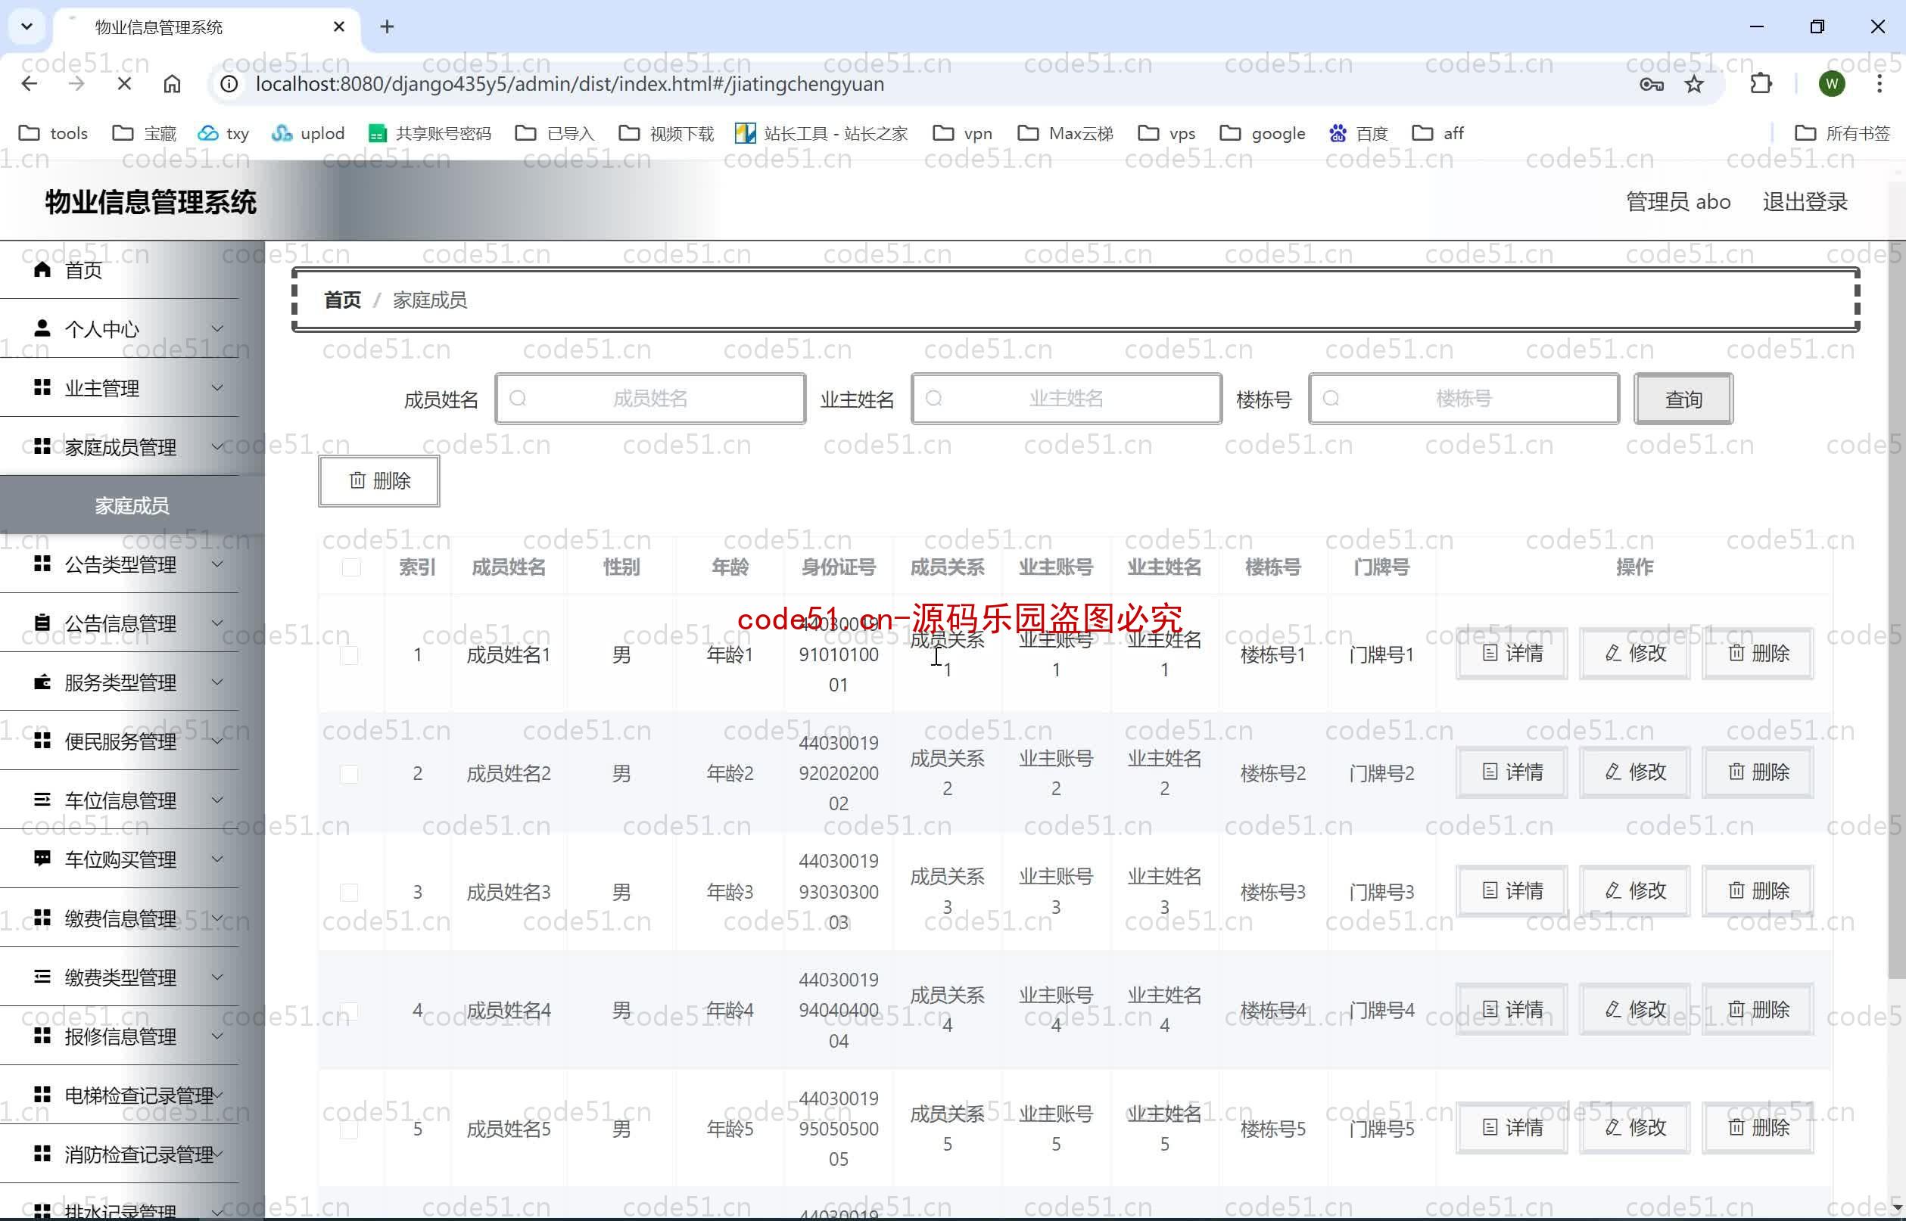Expand the 便民服务管理 chevron

[x=217, y=741]
